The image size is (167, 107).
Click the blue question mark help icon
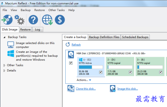tap(33, 20)
